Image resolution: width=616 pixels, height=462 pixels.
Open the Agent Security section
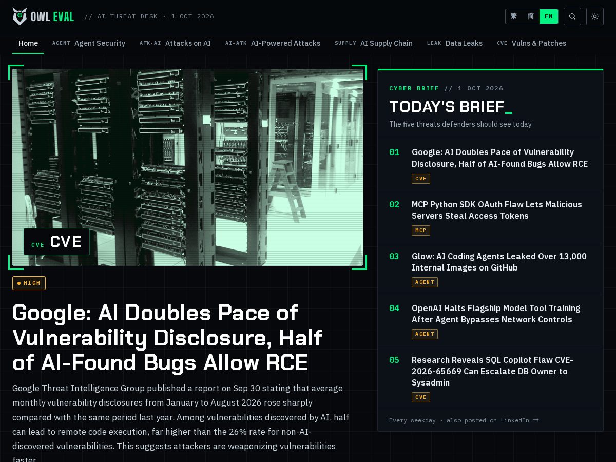(89, 43)
